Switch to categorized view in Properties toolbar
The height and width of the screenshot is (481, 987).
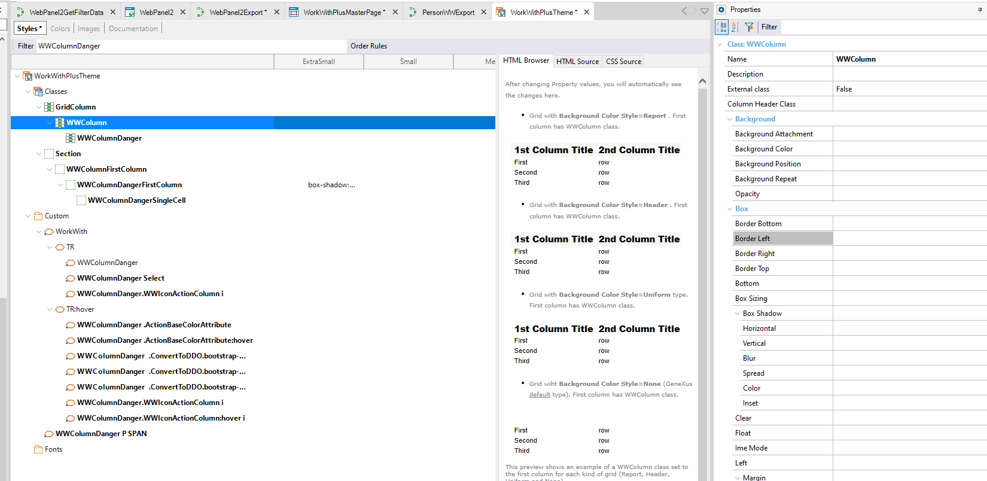click(x=721, y=27)
